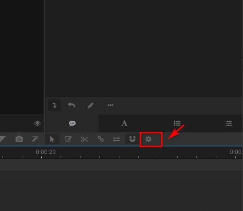Screen dimensions: 243x211
Task: Select the edit box pencil tool
Action: click(x=68, y=139)
